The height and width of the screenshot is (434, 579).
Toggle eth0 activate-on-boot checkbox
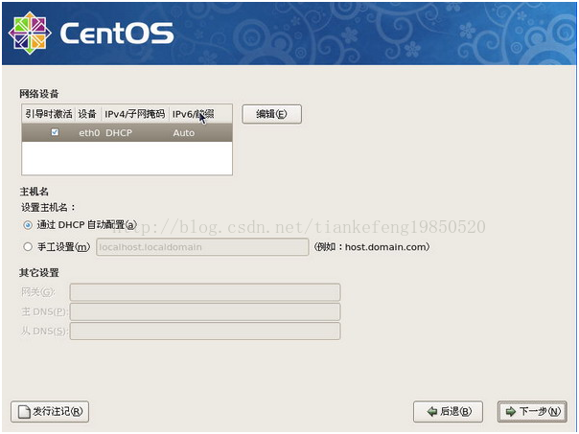[x=55, y=132]
